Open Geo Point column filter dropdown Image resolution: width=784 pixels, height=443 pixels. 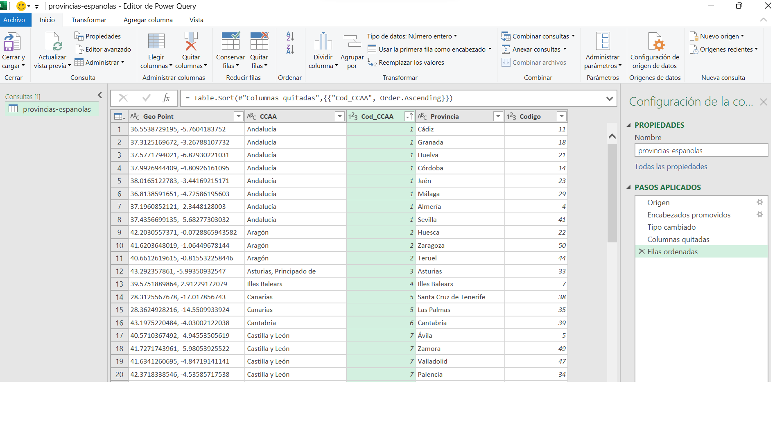(x=239, y=116)
